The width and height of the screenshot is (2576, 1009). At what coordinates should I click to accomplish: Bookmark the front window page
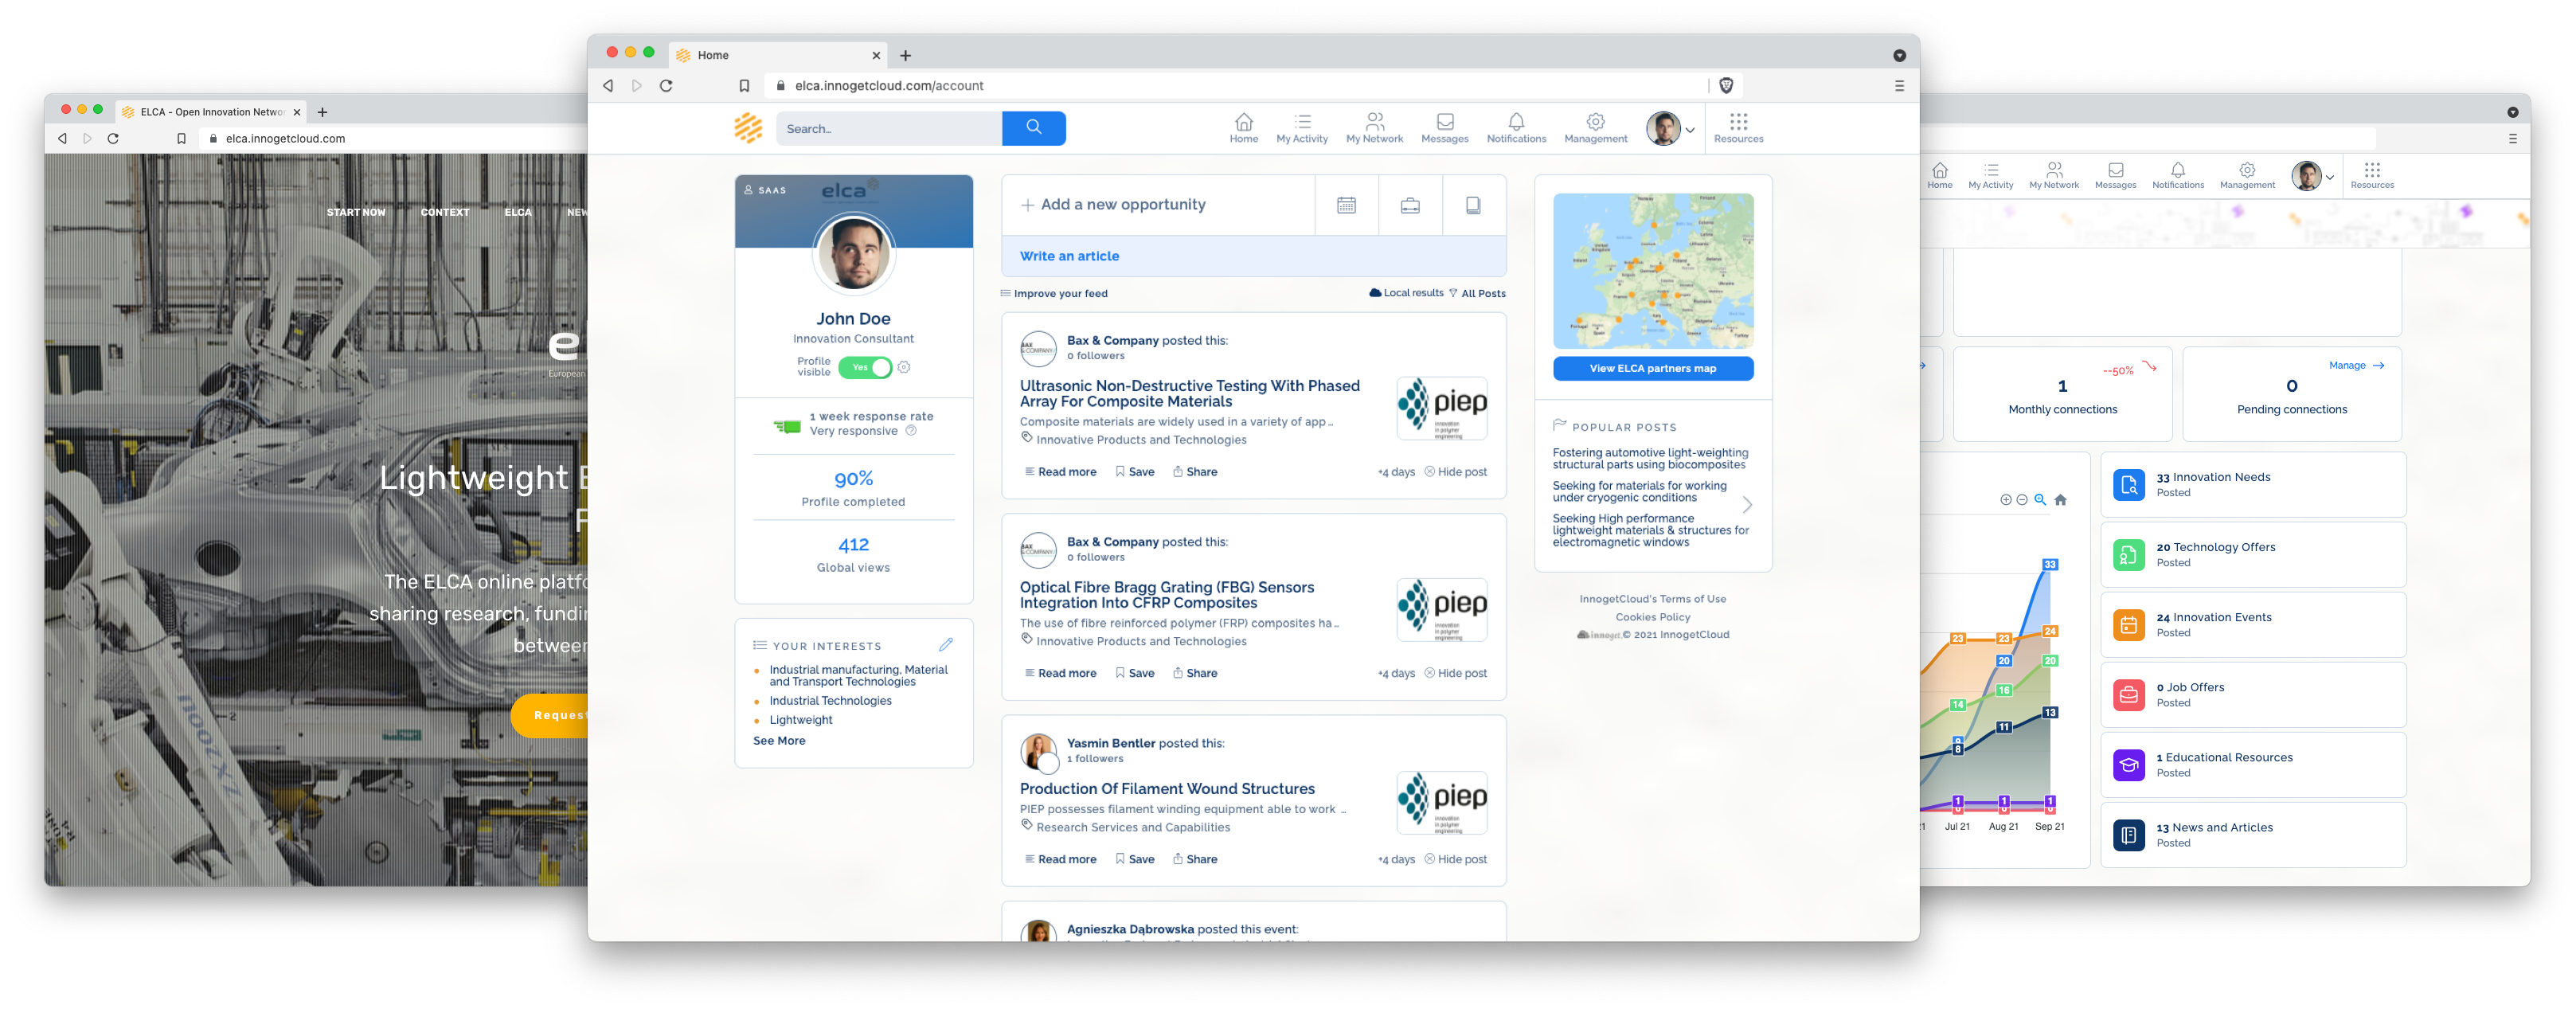tap(744, 86)
